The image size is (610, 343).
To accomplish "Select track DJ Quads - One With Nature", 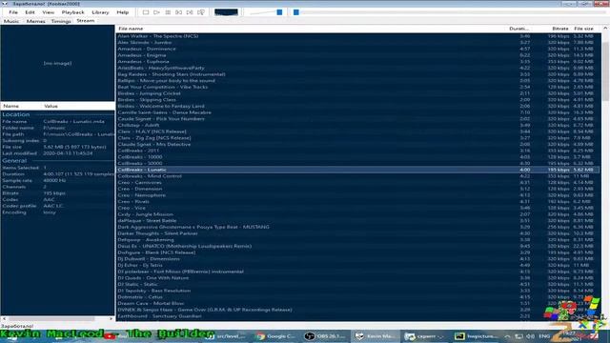I will [358, 278].
